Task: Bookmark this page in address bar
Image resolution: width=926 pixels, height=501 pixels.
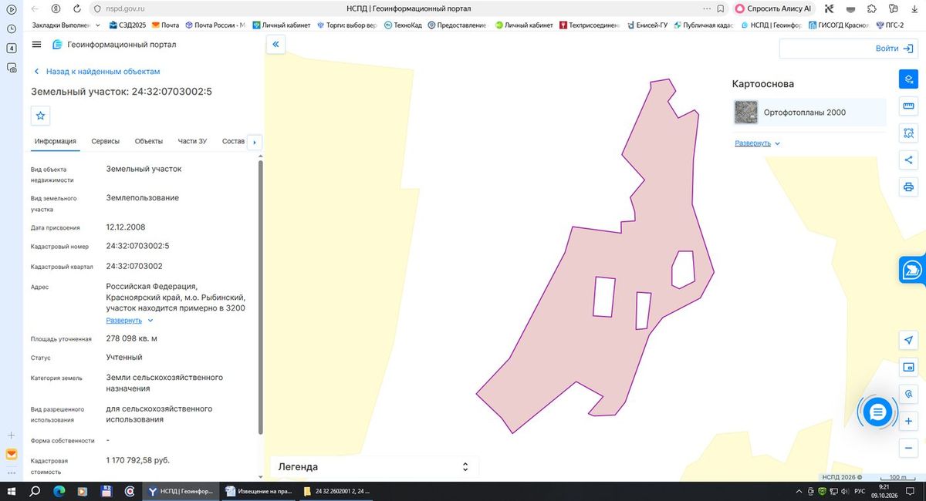Action: click(720, 8)
